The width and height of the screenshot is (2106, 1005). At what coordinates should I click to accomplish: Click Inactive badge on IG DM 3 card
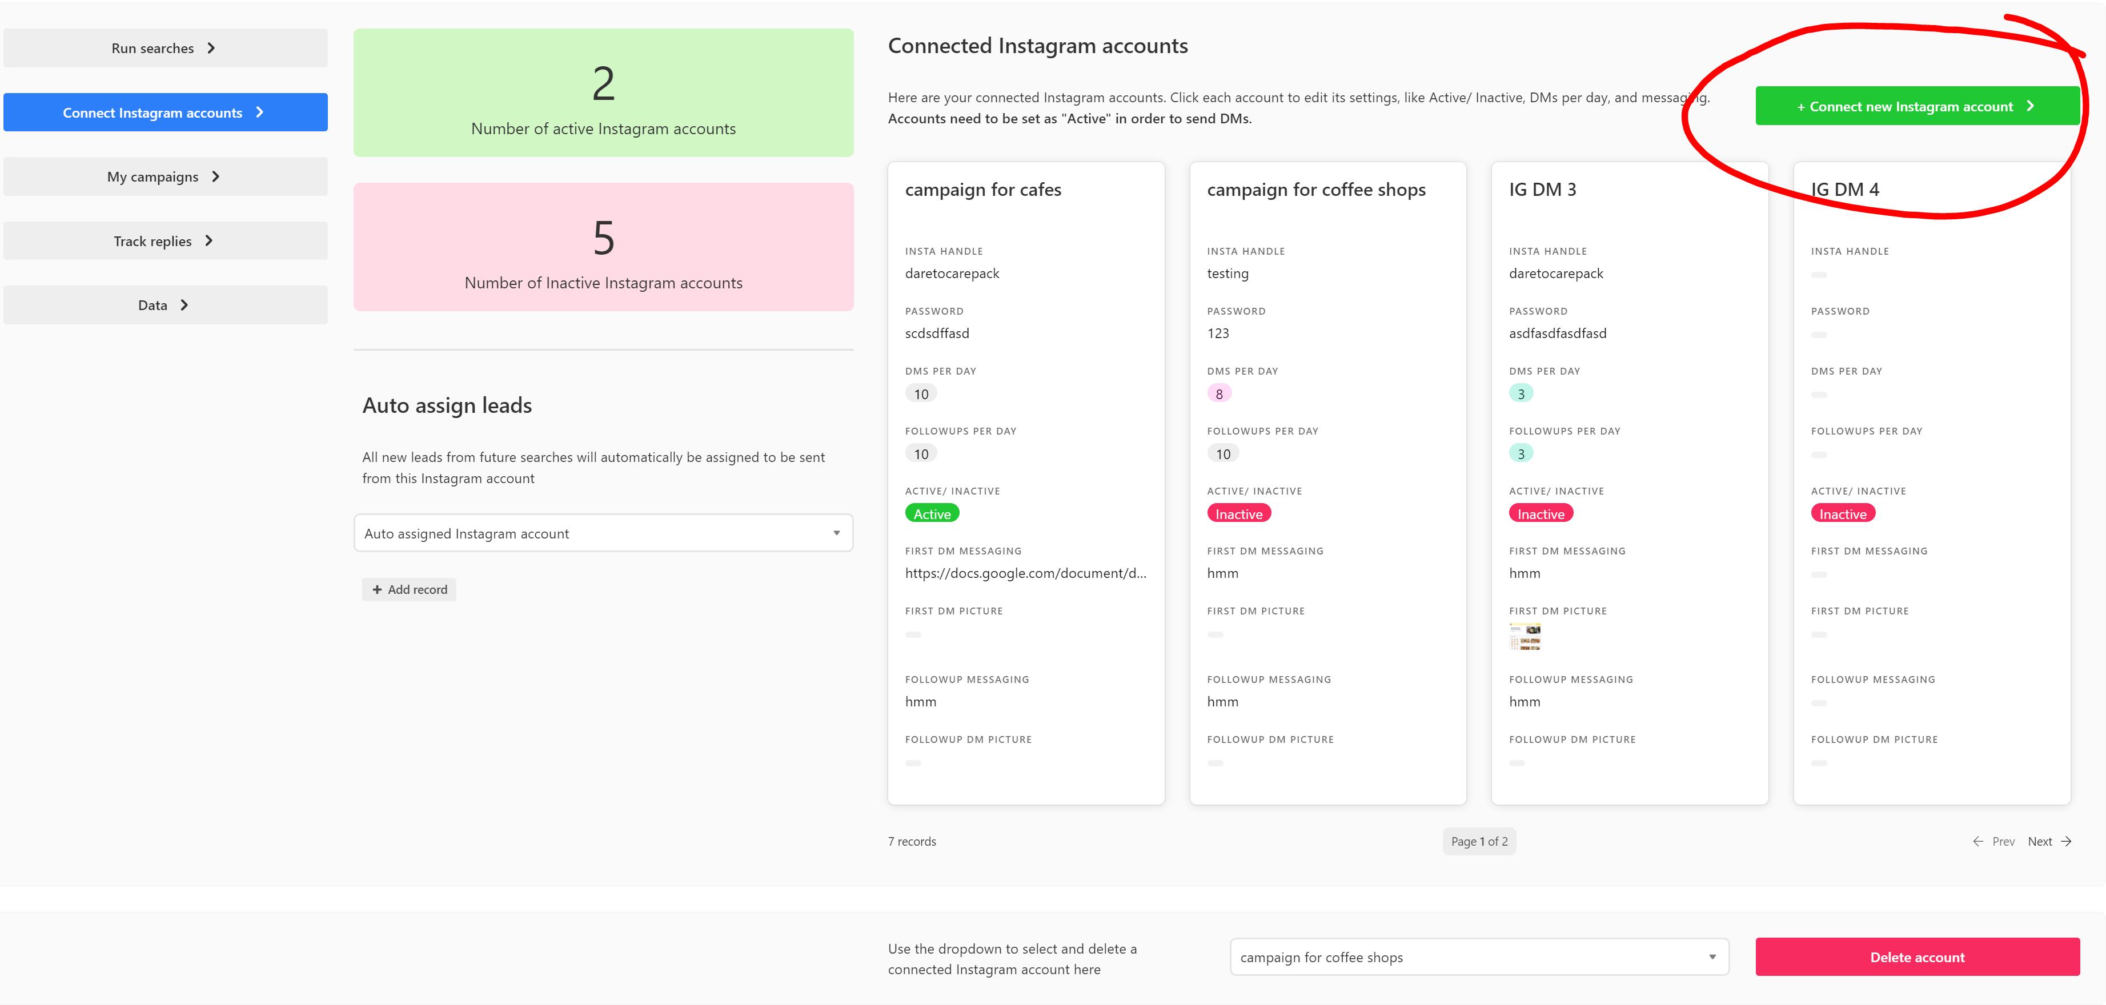pyautogui.click(x=1541, y=514)
